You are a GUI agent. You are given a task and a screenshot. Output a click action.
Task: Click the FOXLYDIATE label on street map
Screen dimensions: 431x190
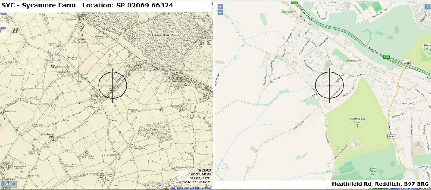click(288, 12)
